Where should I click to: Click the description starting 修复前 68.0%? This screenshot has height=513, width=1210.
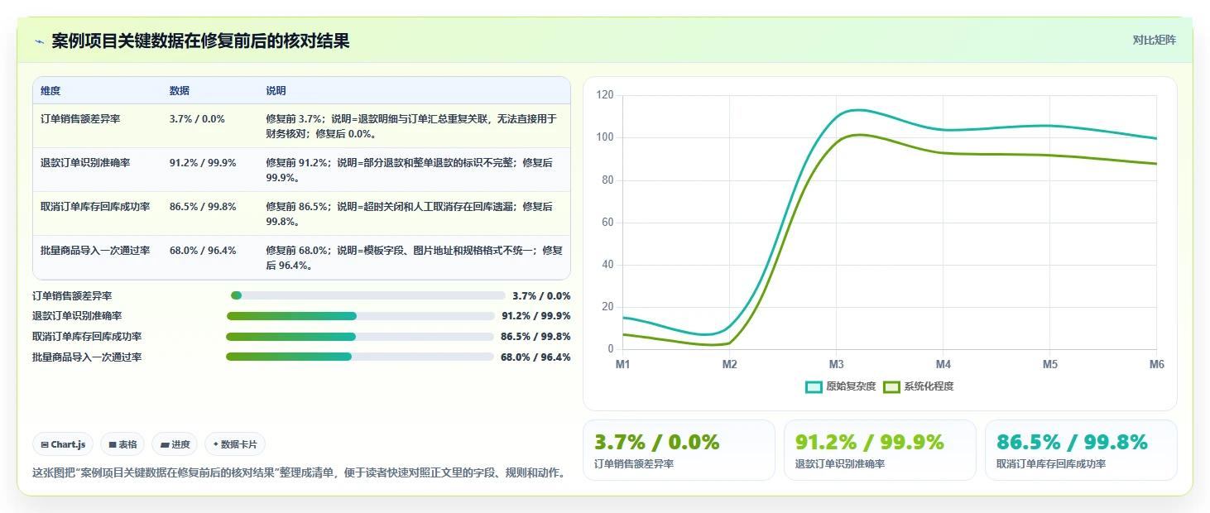point(414,258)
